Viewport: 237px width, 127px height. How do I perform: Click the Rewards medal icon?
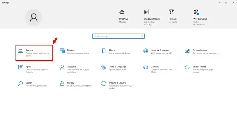171,12
